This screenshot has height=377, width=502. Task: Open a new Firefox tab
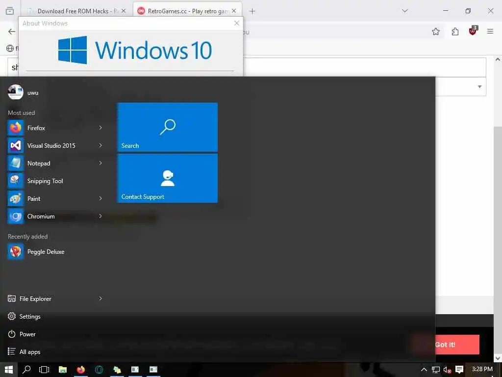(x=252, y=11)
